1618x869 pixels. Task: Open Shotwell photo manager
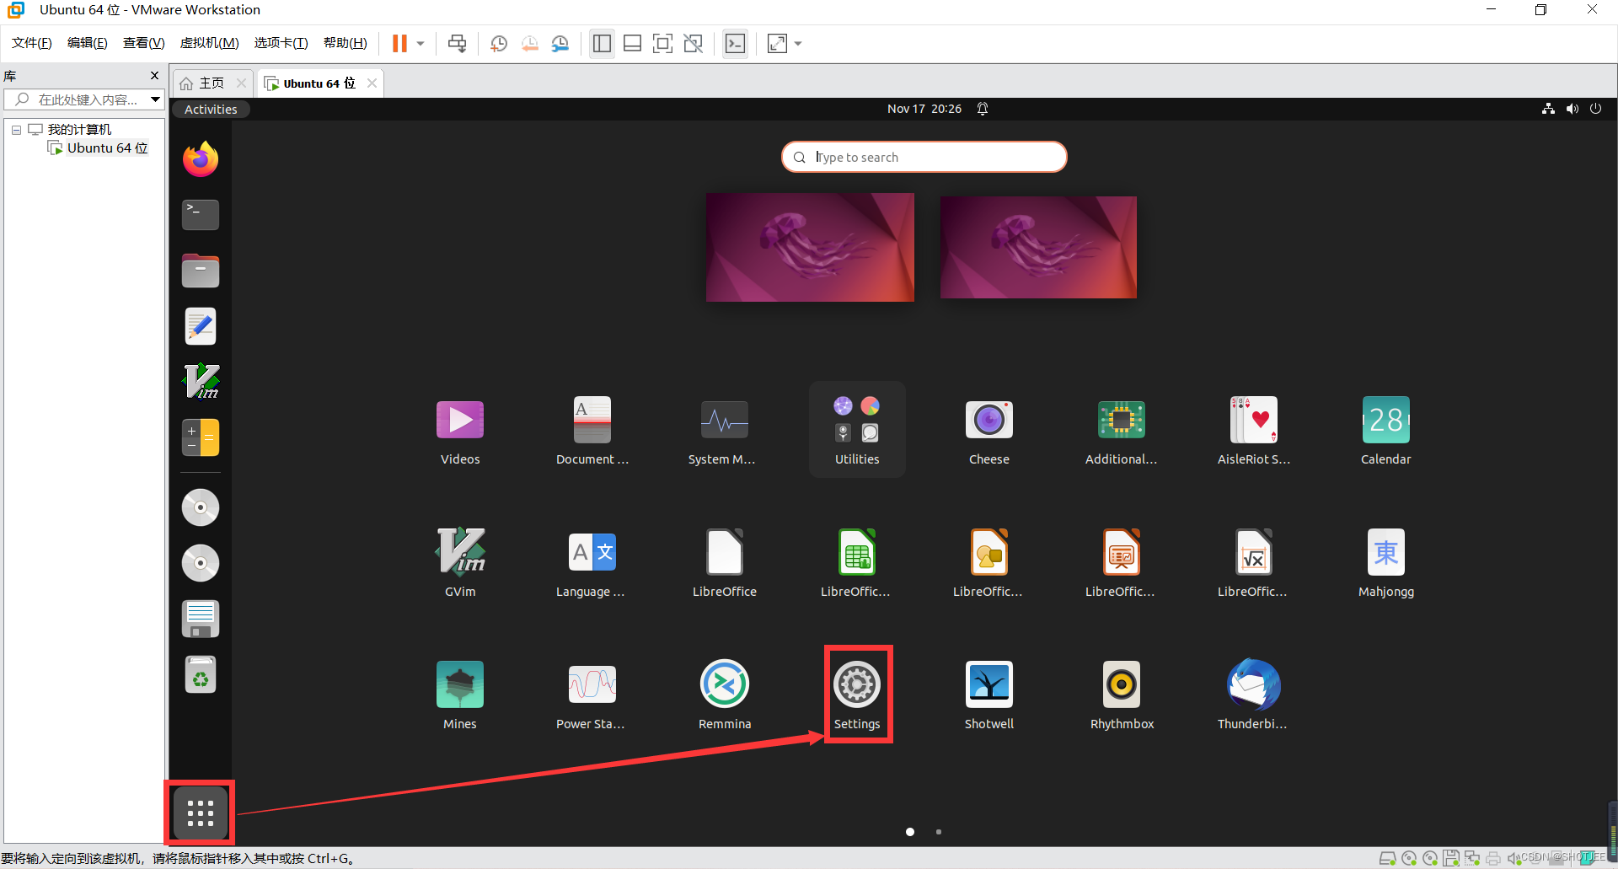(989, 695)
